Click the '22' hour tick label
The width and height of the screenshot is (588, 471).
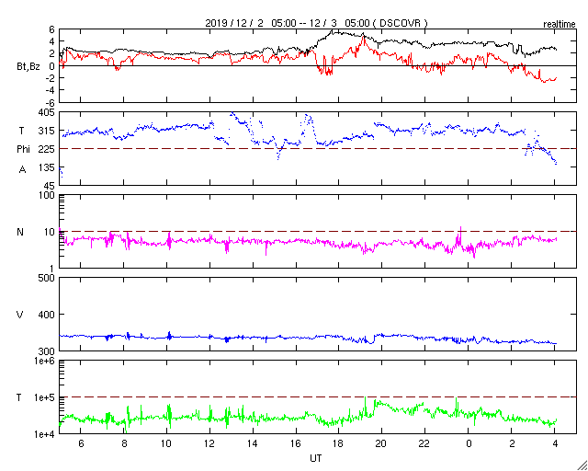pos(424,444)
